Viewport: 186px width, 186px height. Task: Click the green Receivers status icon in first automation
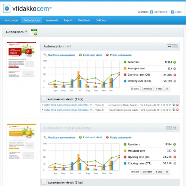[175, 62]
